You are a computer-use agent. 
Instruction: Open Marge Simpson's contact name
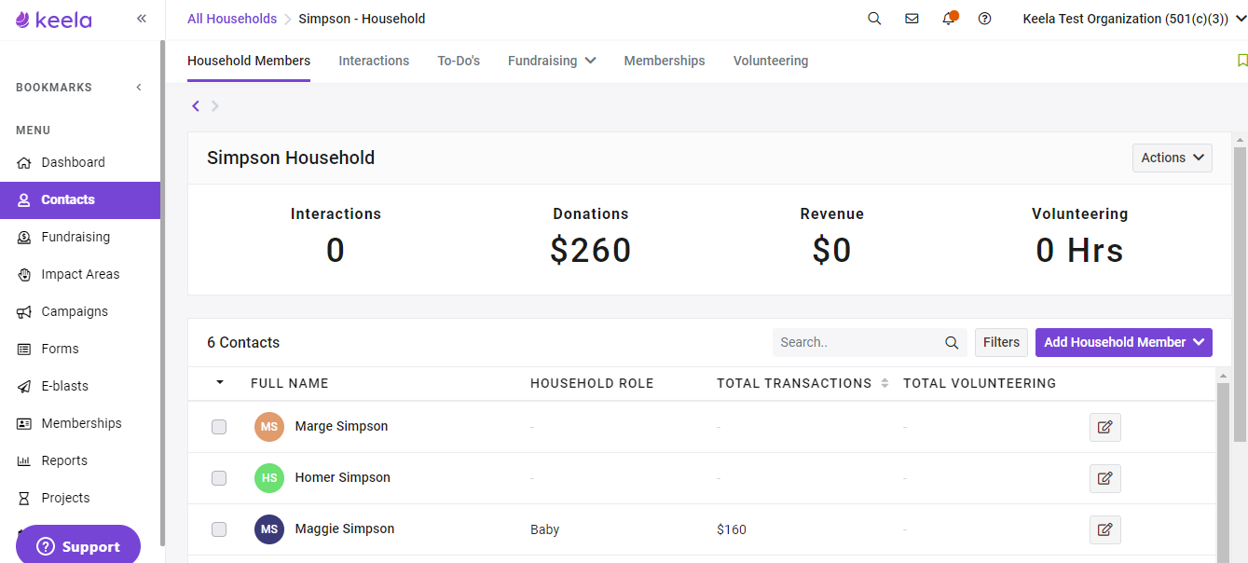pos(341,426)
